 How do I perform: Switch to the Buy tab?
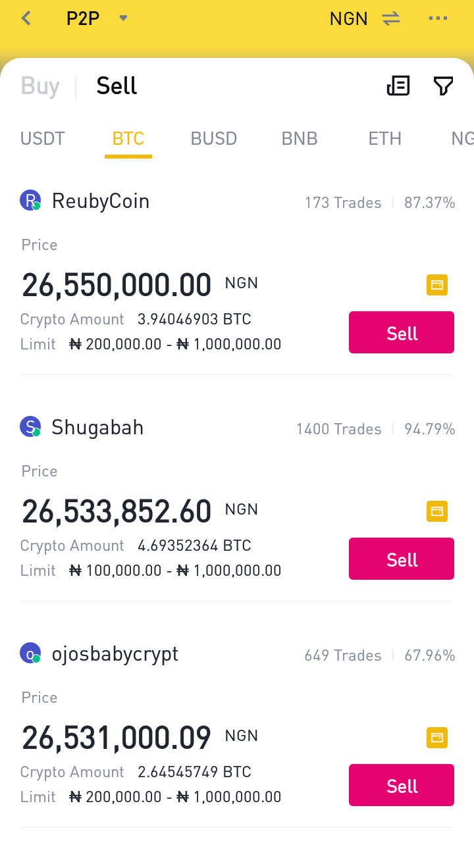click(40, 86)
